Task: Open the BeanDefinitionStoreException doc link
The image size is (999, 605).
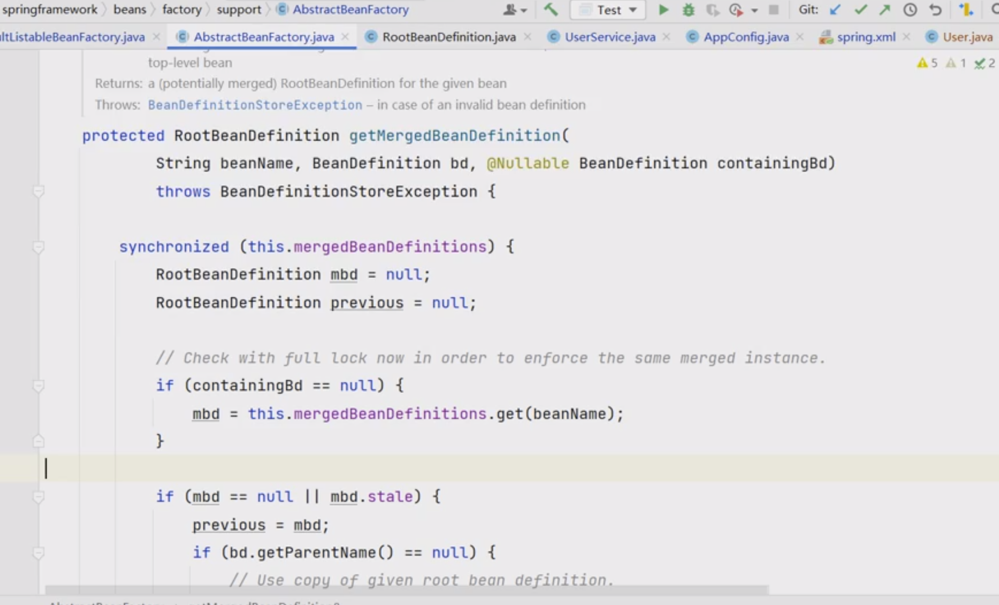Action: coord(255,105)
